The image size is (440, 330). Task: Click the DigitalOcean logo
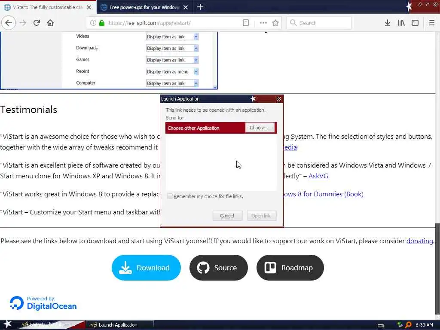click(x=17, y=303)
